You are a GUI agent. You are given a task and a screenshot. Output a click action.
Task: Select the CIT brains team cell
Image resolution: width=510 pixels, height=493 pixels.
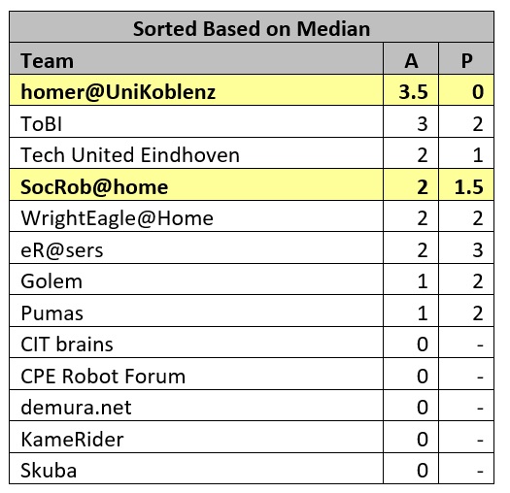pyautogui.click(x=196, y=343)
